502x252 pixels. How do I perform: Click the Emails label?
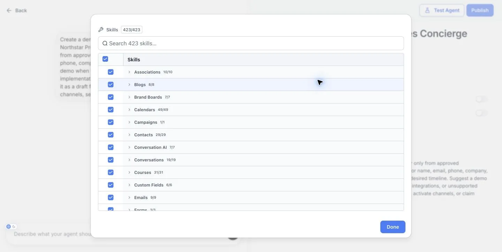click(x=141, y=198)
